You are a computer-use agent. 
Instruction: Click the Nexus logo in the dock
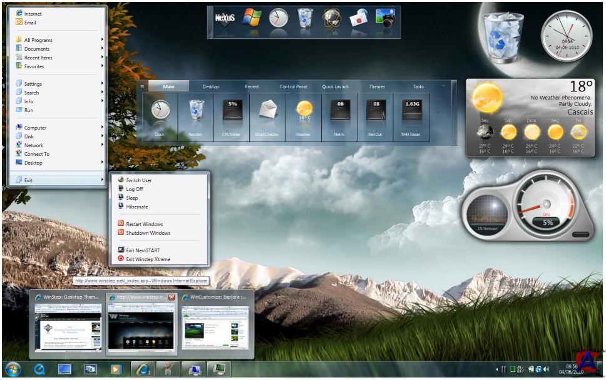(x=224, y=18)
